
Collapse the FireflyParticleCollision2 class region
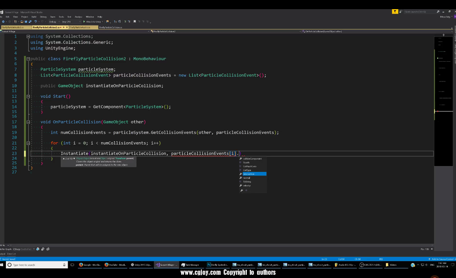coord(28,59)
